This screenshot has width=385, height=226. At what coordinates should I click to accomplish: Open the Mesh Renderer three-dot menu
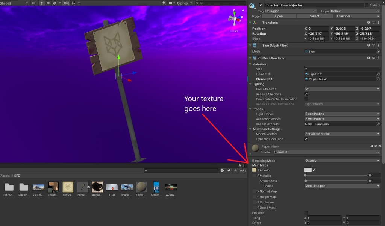click(378, 58)
